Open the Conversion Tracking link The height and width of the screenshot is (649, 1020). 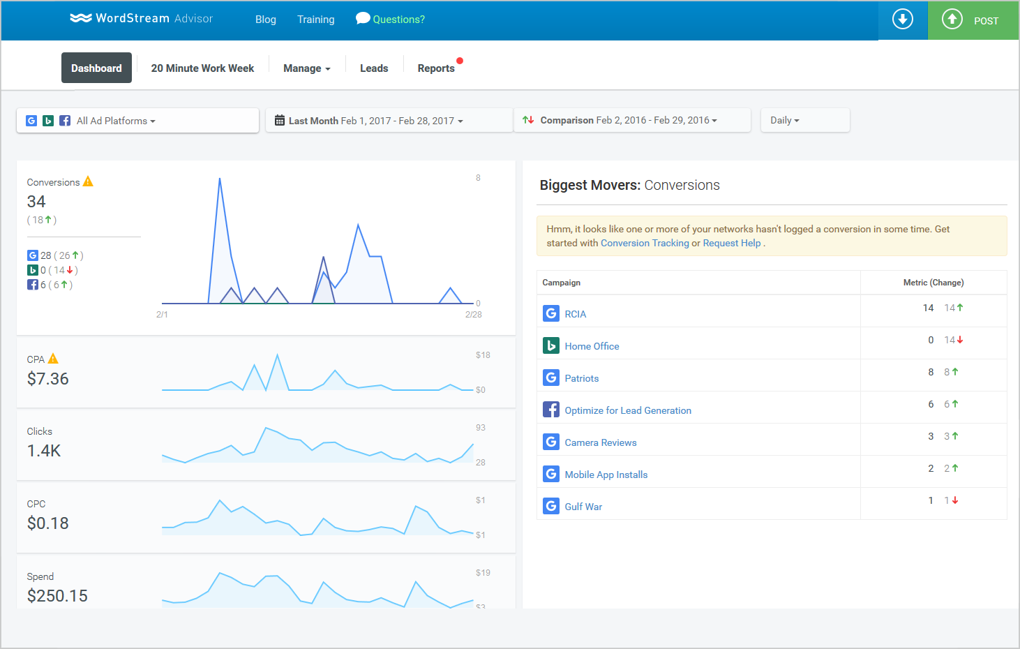tap(644, 243)
